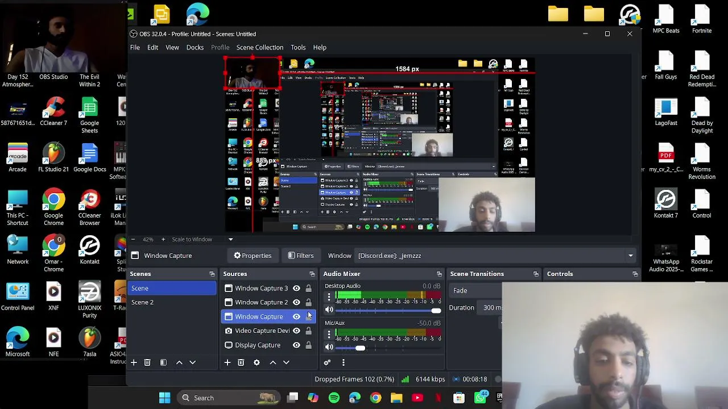Open Google Chrome from the taskbar
728x409 pixels.
point(375,398)
